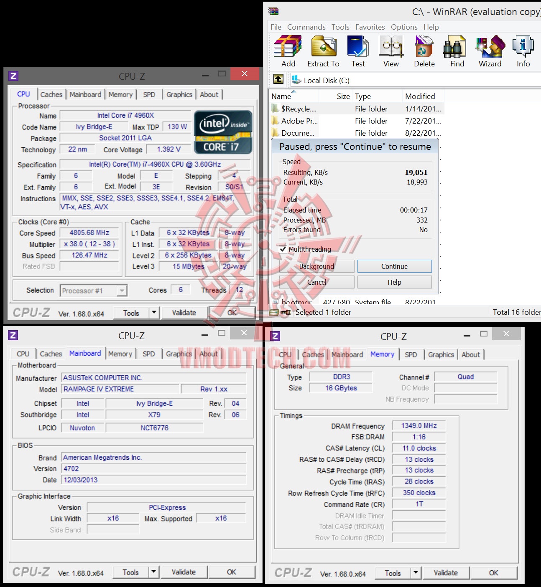Launch the Wizard icon in WinRAR

coord(490,46)
